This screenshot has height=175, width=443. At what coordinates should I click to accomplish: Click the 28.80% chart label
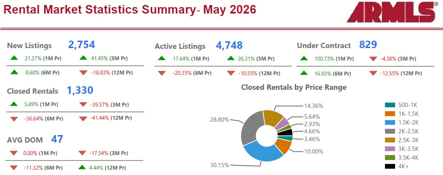(x=220, y=120)
